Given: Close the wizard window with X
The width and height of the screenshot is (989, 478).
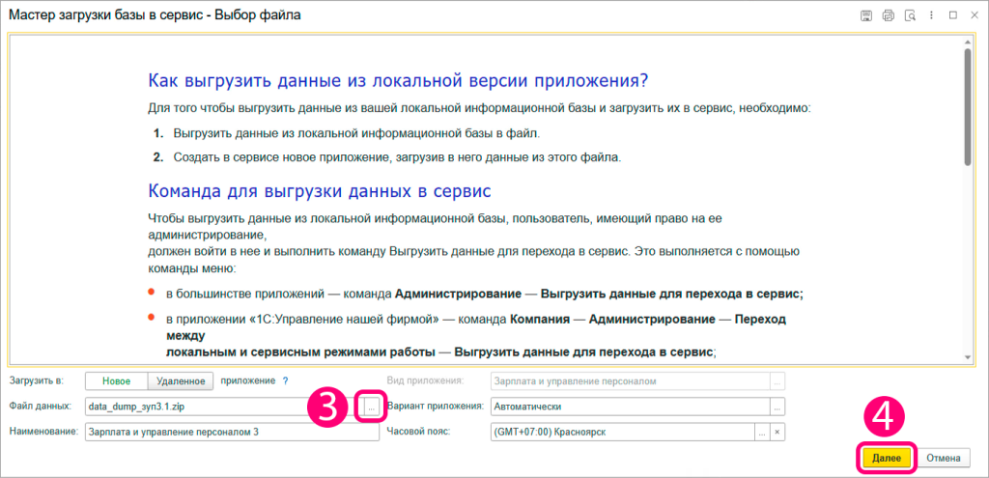Looking at the screenshot, I should (x=973, y=15).
